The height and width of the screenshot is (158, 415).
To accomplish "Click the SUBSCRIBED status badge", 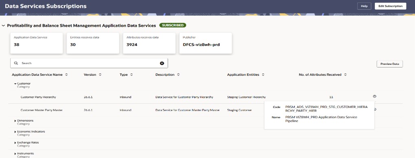I will (173, 25).
